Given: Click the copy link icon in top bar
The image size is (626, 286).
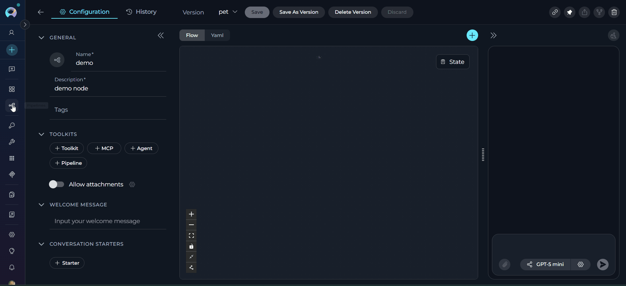Looking at the screenshot, I should [555, 12].
